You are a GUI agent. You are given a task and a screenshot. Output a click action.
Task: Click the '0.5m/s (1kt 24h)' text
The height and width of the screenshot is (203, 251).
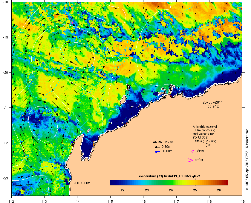click(x=204, y=141)
